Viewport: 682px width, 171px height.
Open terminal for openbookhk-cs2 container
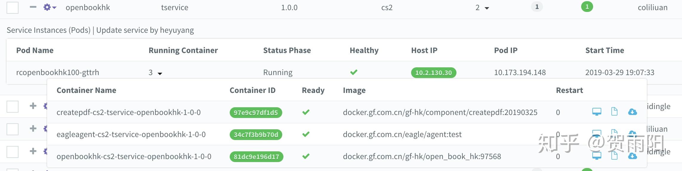[x=596, y=156]
